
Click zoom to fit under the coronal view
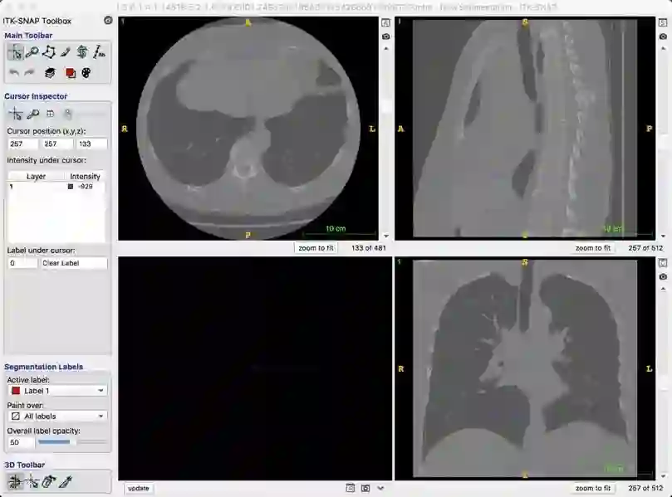pos(593,488)
